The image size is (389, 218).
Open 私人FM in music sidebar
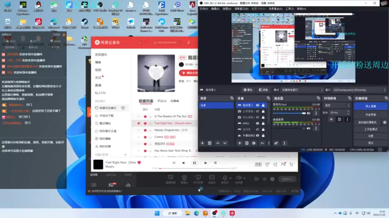100,93
